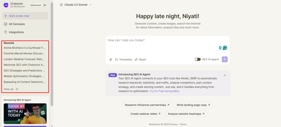This screenshot has width=281, height=127.
Task: Click the Integrations plug icon
Action: (x=5, y=32)
